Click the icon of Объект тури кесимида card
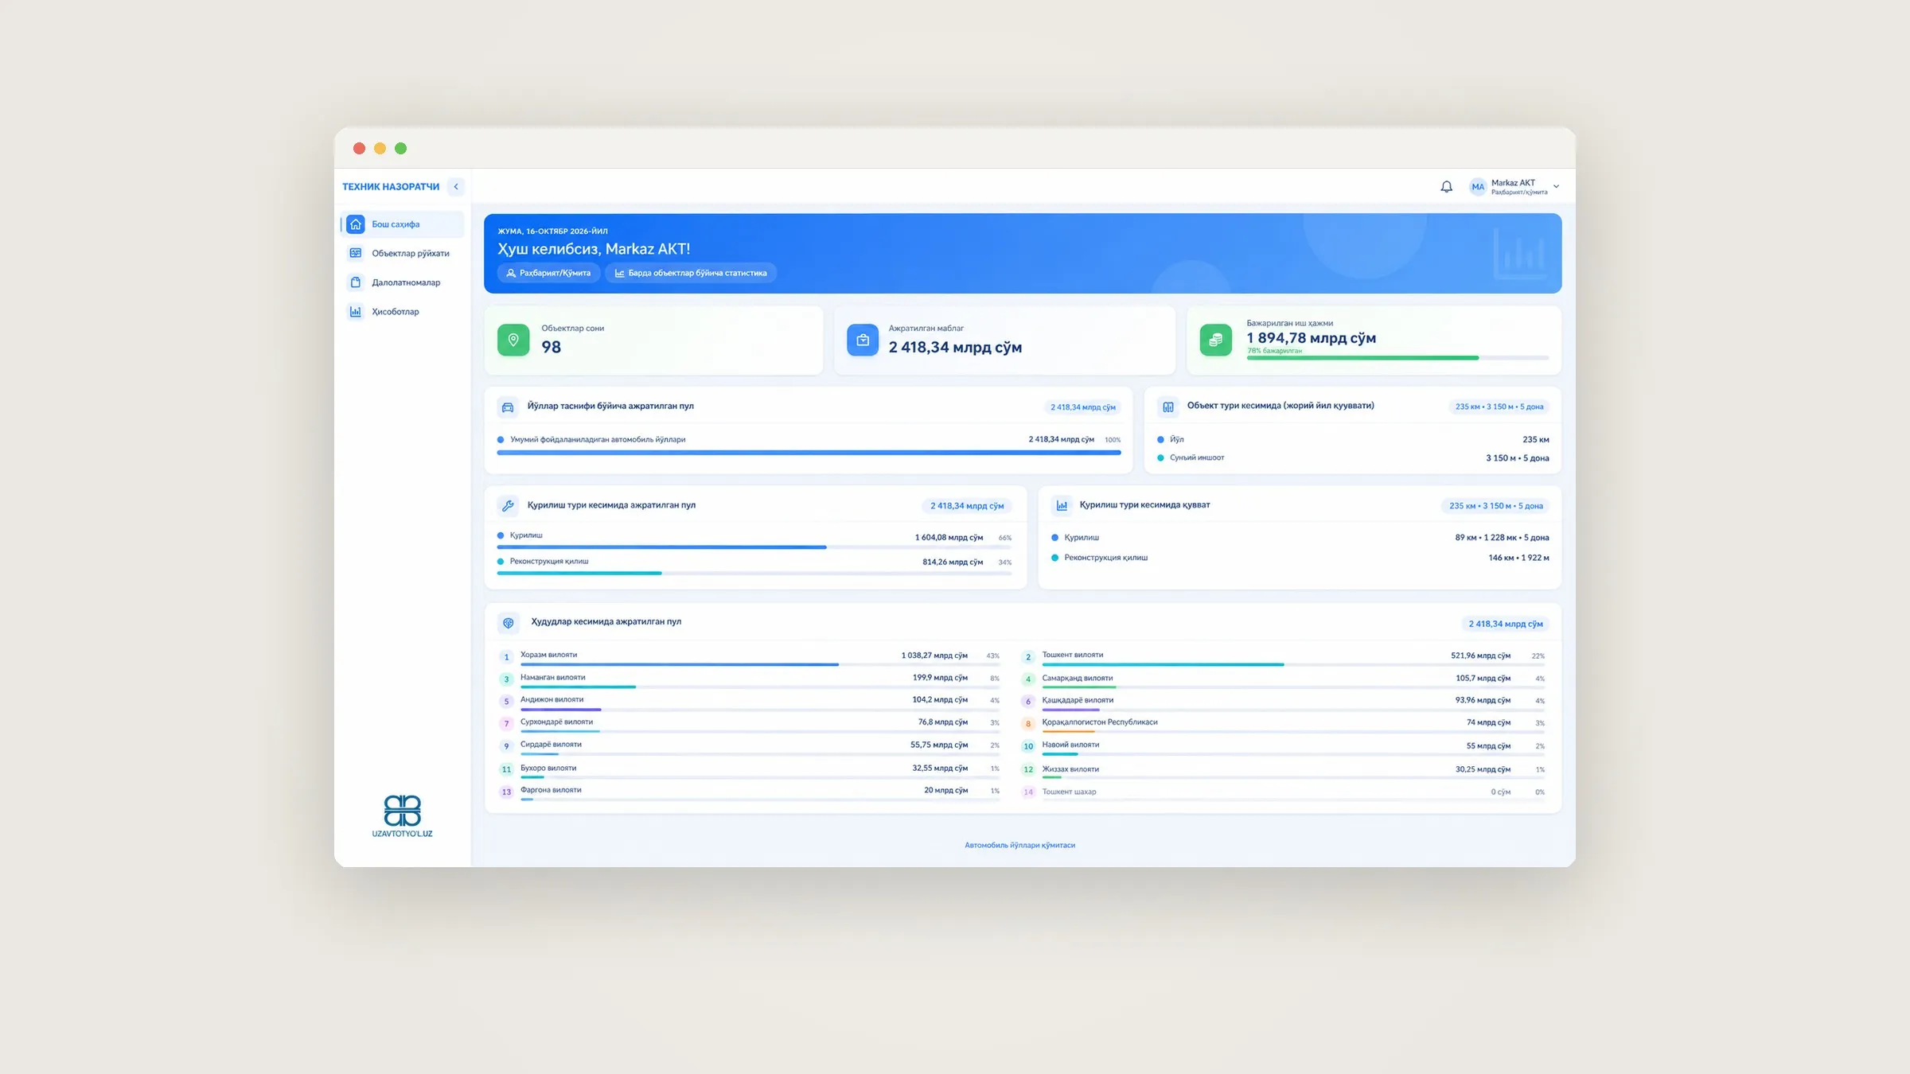The image size is (1910, 1074). (x=1167, y=407)
